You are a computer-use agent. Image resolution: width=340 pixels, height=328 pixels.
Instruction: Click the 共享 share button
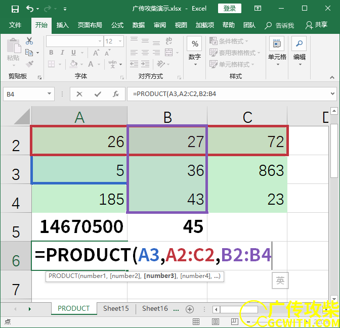tap(316, 25)
